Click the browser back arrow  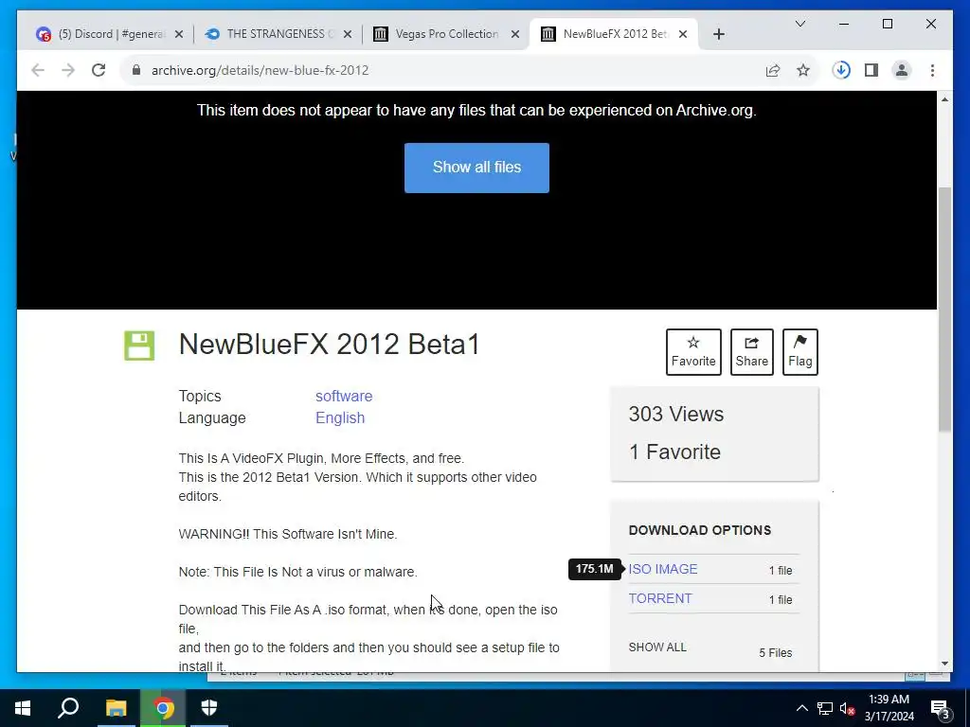38,70
